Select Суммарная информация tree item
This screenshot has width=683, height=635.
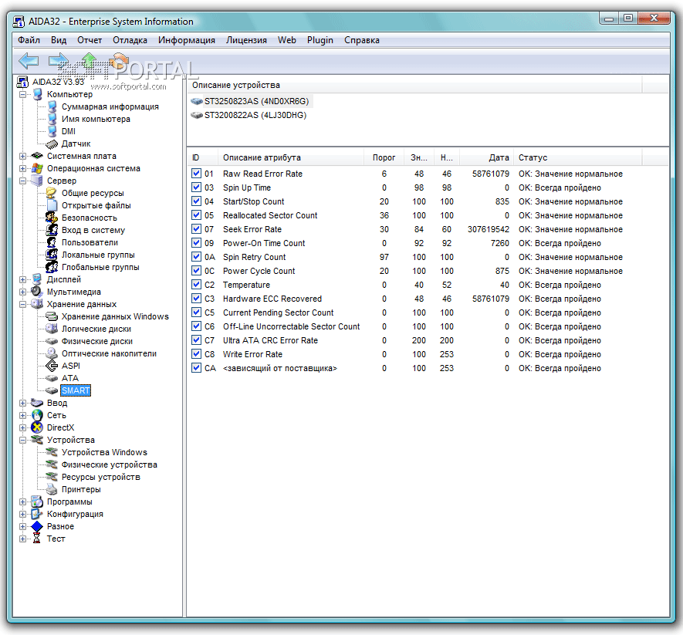pos(110,106)
